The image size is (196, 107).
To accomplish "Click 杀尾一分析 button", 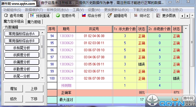I will 22,76.
